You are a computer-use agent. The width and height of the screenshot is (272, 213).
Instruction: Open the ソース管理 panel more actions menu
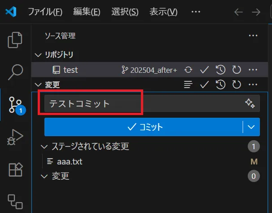click(253, 35)
